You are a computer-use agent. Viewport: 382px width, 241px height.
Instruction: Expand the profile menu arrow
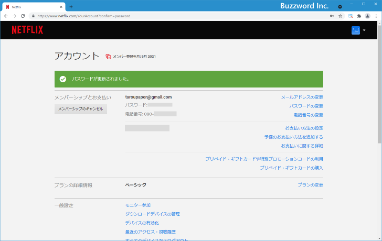click(x=364, y=30)
